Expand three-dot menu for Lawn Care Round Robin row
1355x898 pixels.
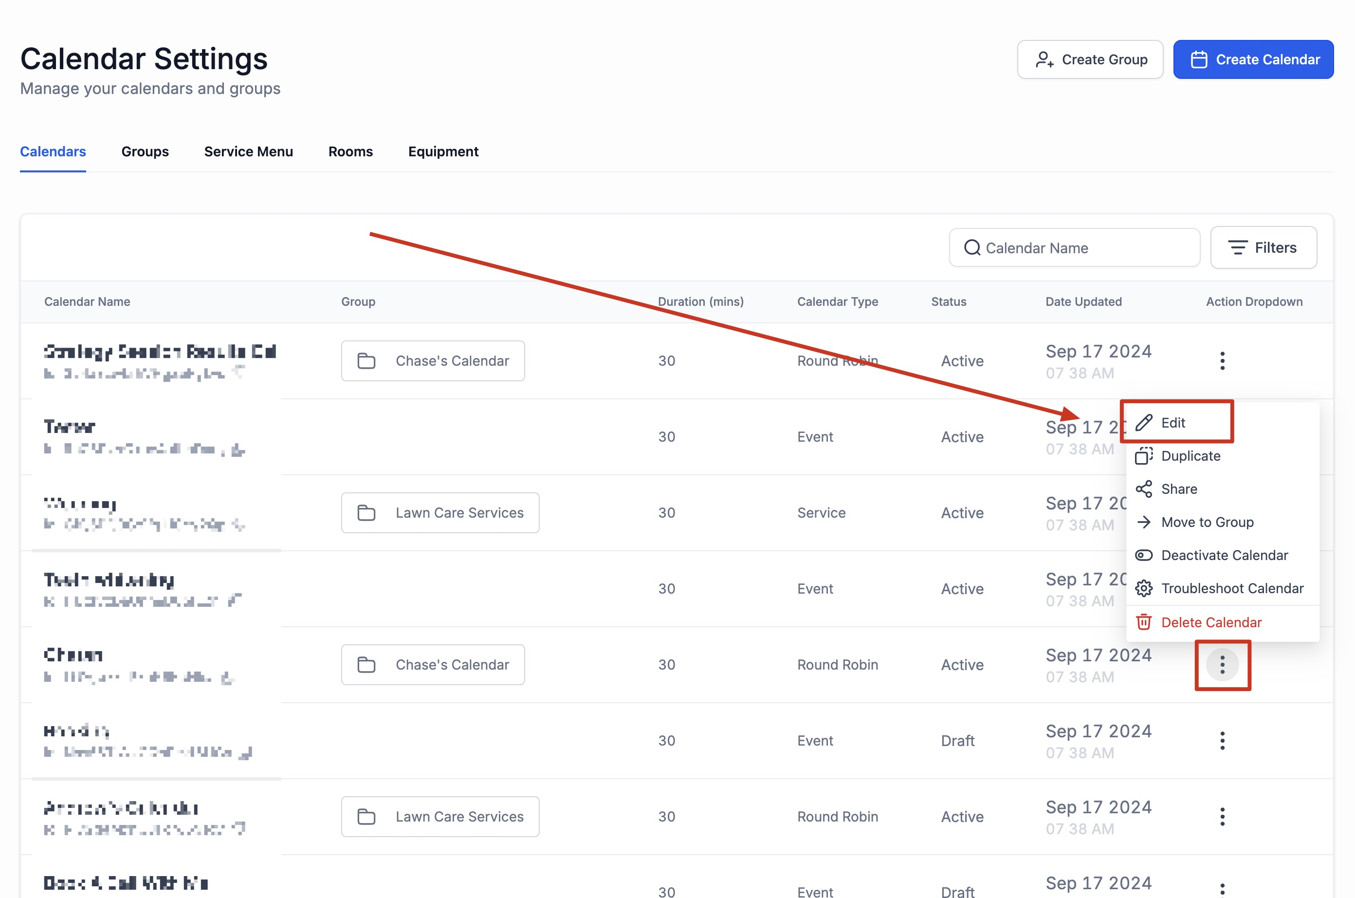coord(1222,817)
